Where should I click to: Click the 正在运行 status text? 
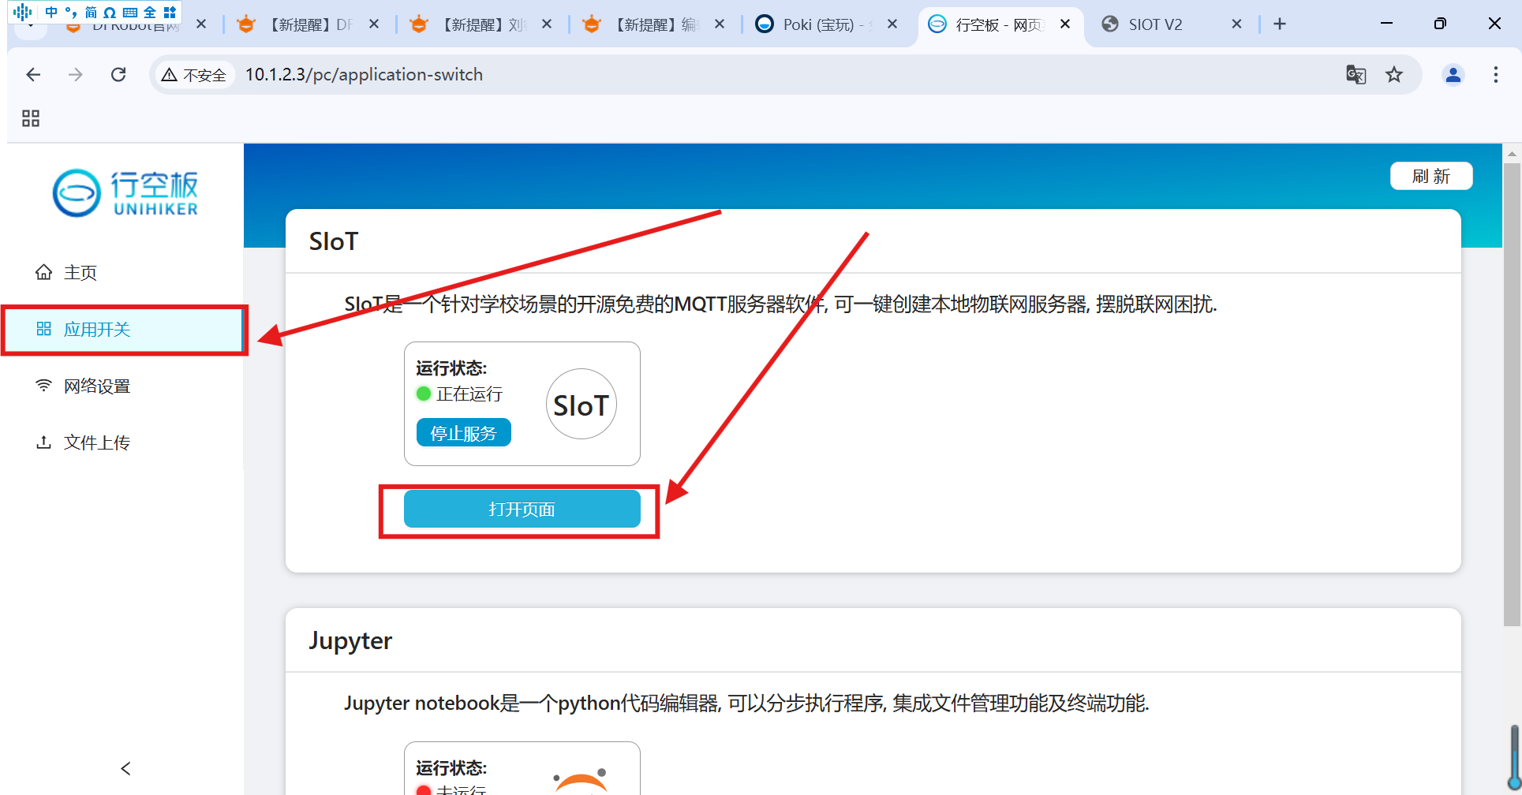coord(469,394)
